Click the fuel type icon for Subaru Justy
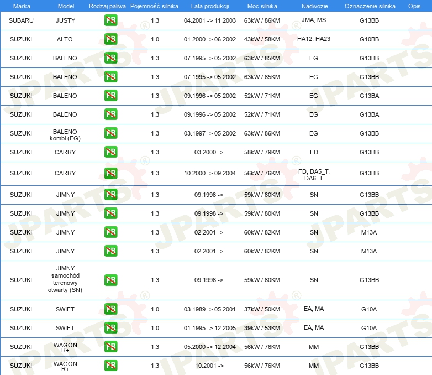This screenshot has width=432, height=375. coord(110,20)
